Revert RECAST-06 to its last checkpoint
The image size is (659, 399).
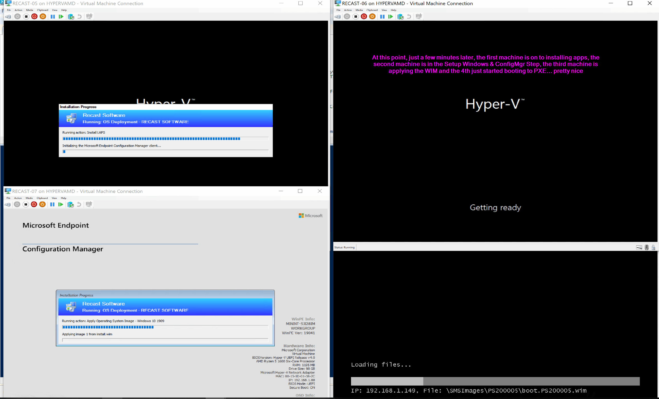click(409, 16)
